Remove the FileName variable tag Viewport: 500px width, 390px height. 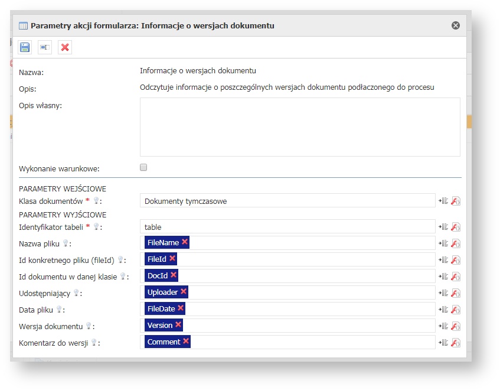pos(185,242)
